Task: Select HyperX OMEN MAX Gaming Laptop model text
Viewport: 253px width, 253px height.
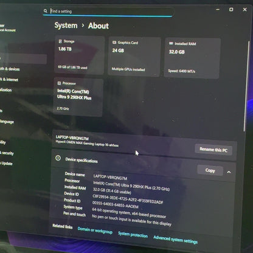Action: [x=87, y=144]
